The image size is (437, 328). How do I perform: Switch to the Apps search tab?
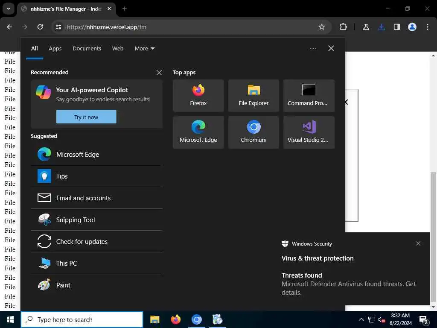(x=55, y=49)
